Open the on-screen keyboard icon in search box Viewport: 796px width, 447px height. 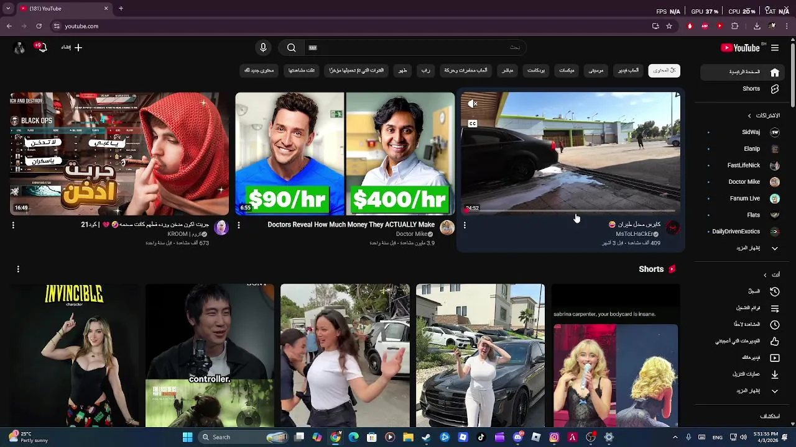tap(313, 48)
